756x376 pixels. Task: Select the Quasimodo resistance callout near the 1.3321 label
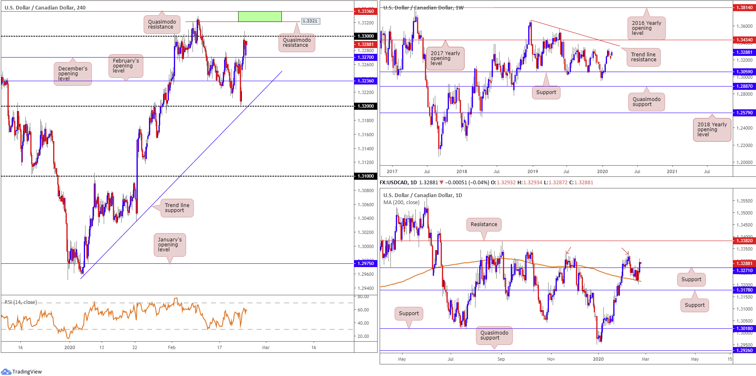click(x=297, y=43)
